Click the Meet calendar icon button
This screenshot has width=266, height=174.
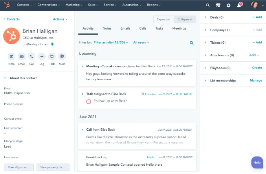(x=62, y=56)
